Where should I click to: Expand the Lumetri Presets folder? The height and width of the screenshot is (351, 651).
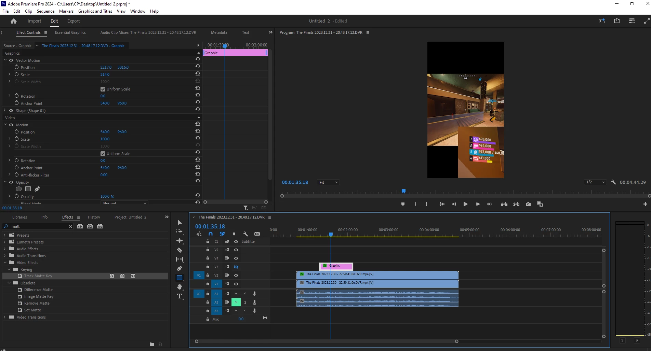pyautogui.click(x=5, y=242)
